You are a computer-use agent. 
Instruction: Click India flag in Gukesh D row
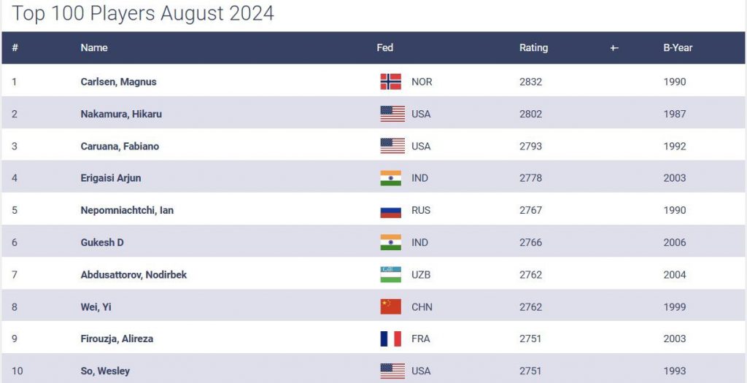391,243
